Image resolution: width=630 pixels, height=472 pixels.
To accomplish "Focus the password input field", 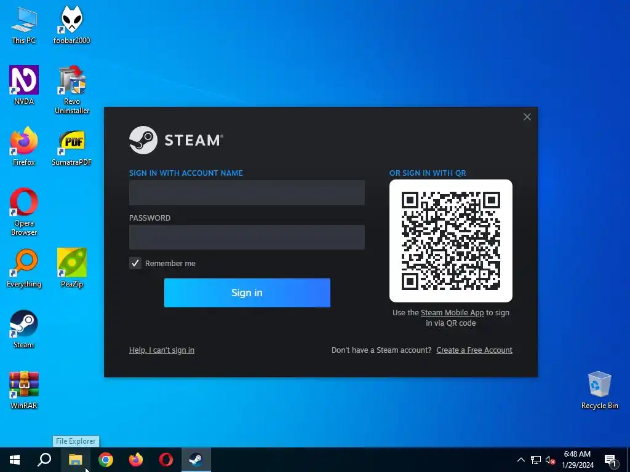I will tap(247, 237).
